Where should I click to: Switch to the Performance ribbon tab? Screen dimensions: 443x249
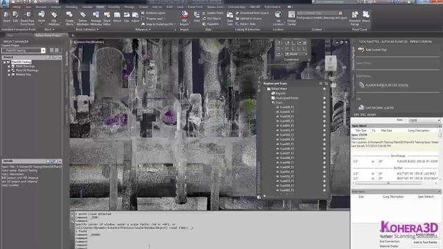pos(273,7)
